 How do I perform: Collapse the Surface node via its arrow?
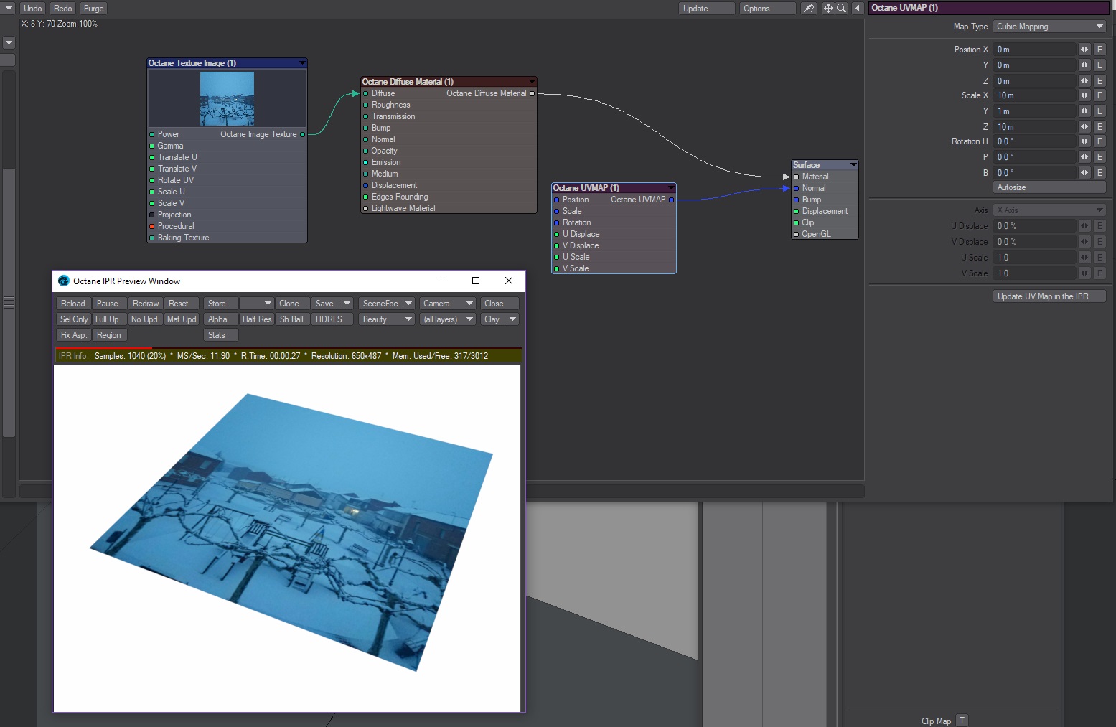(853, 165)
